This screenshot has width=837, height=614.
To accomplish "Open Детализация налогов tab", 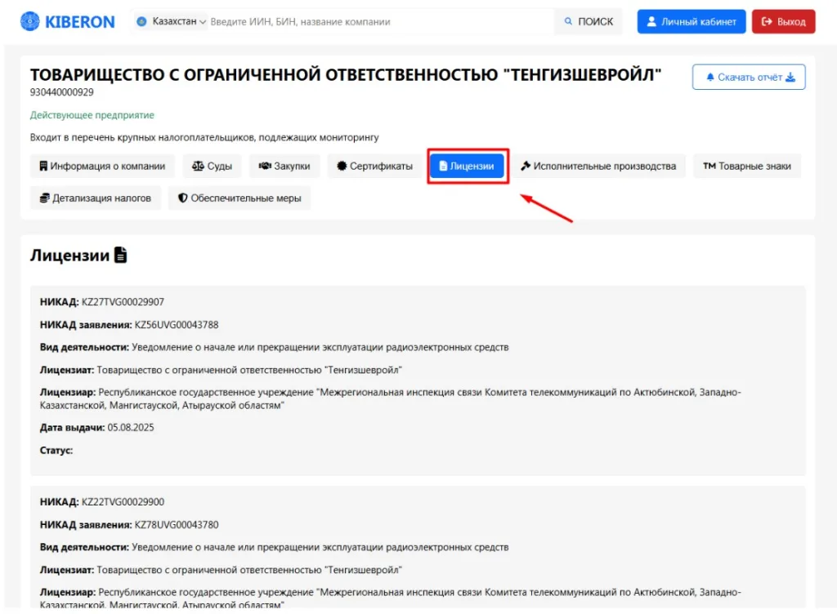I will coord(96,198).
